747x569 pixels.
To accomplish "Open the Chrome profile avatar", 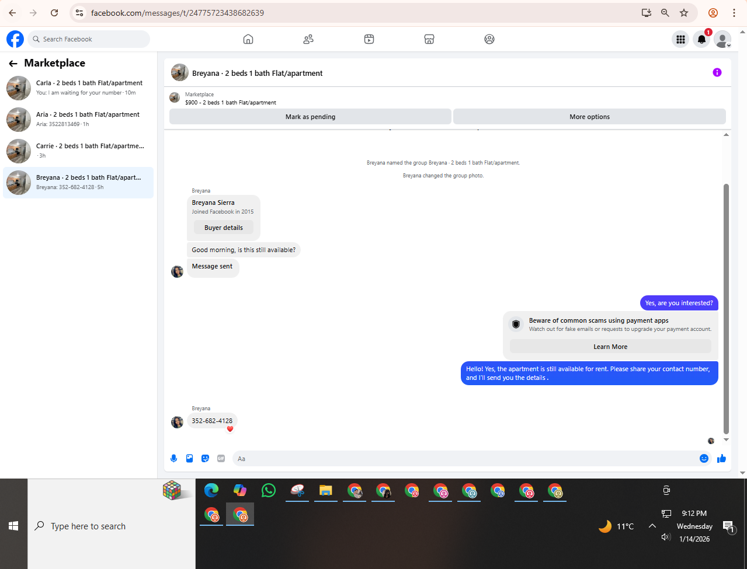I will point(713,13).
